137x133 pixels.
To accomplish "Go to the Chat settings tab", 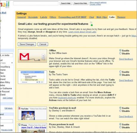I will [x=91, y=17].
